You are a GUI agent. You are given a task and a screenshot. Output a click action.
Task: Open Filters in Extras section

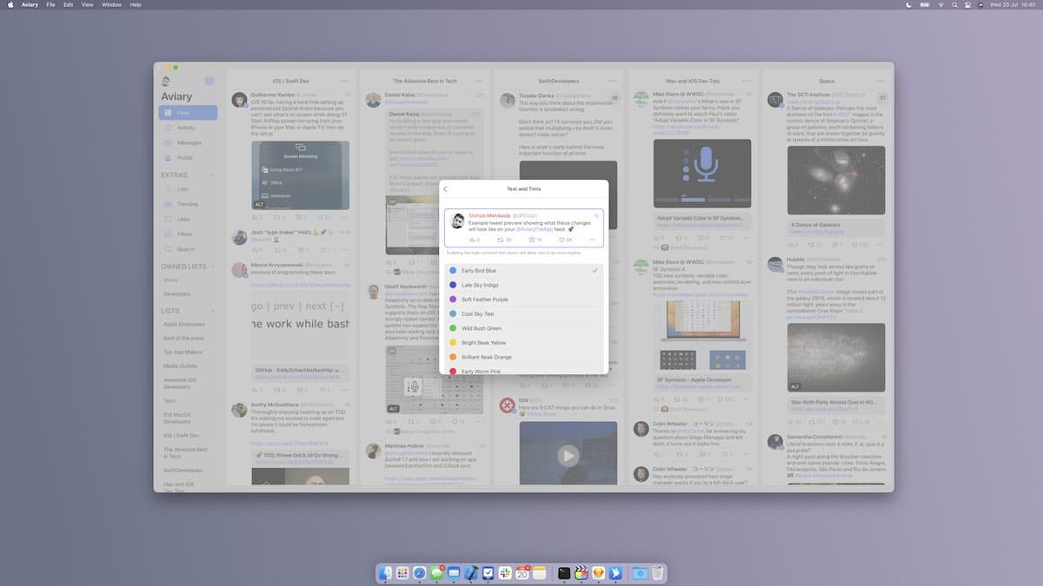click(x=189, y=234)
